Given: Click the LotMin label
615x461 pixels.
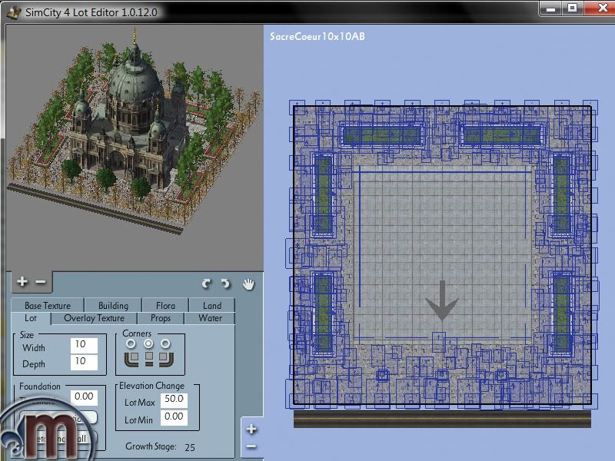Looking at the screenshot, I should 138,420.
